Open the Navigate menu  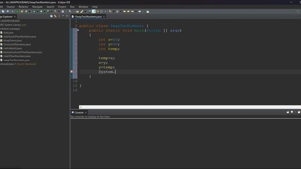[38, 7]
